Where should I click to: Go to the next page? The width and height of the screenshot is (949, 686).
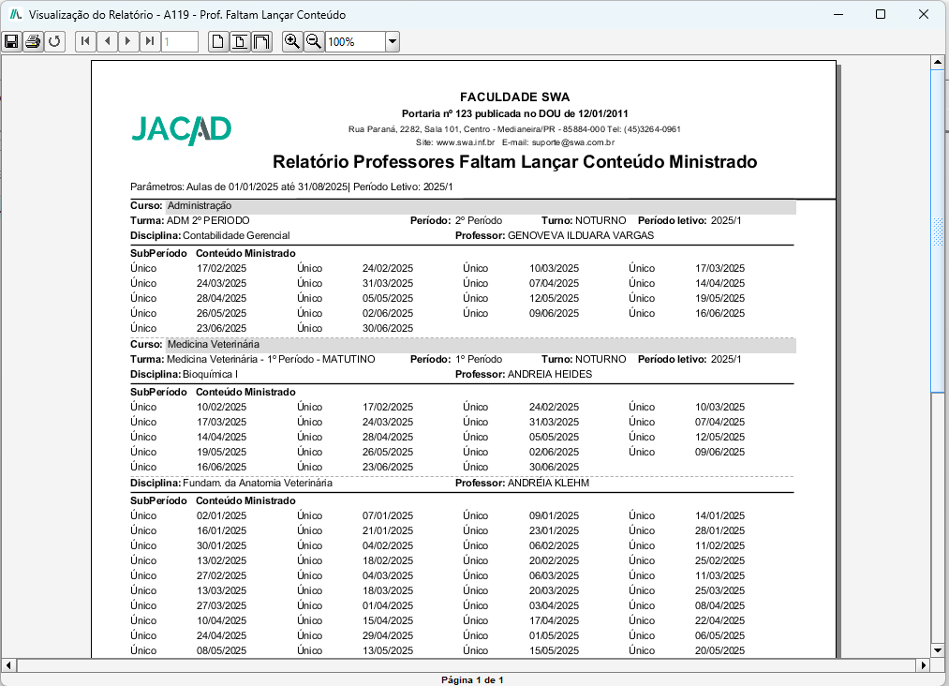[x=127, y=41]
